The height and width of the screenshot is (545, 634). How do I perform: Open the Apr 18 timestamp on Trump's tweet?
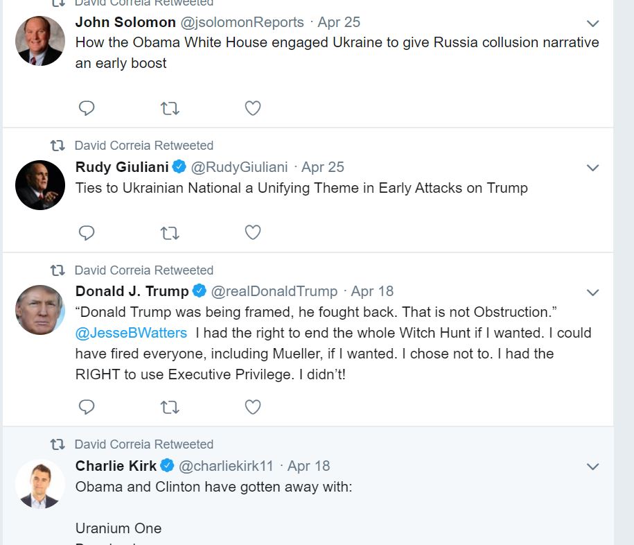[372, 291]
